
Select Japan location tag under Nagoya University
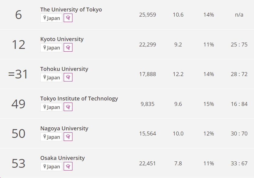51,137
